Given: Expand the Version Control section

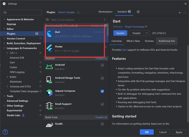Looking at the screenshot, I should [x=4, y=38].
